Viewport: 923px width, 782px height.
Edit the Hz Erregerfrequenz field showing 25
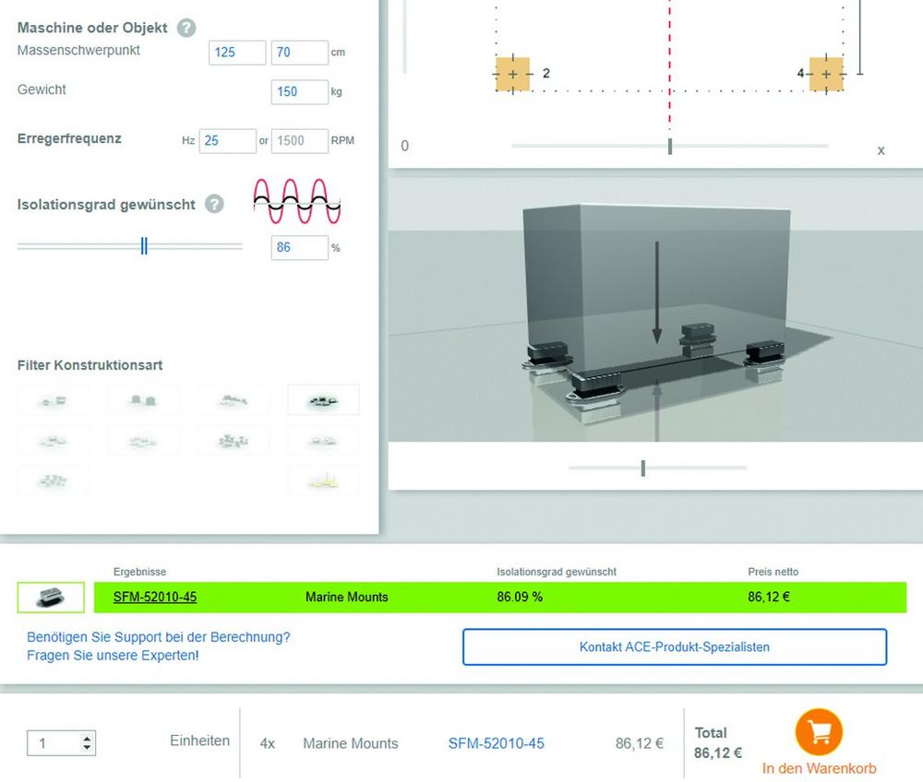pyautogui.click(x=227, y=140)
